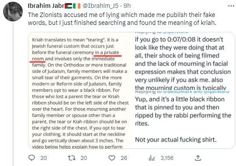Click the tweet text about Zionists accusing

[x=122, y=19]
